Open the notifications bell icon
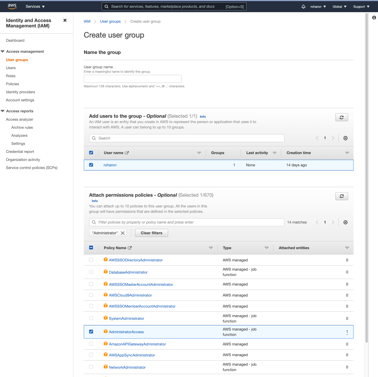 click(303, 7)
